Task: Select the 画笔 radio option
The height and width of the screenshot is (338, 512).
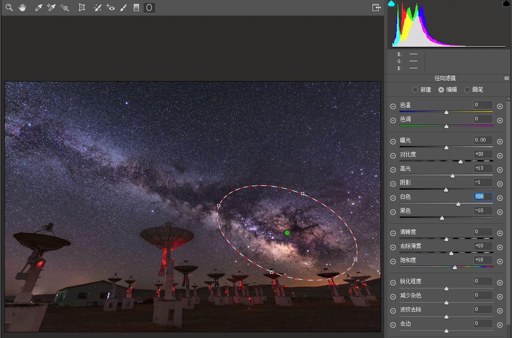Action: coord(467,89)
